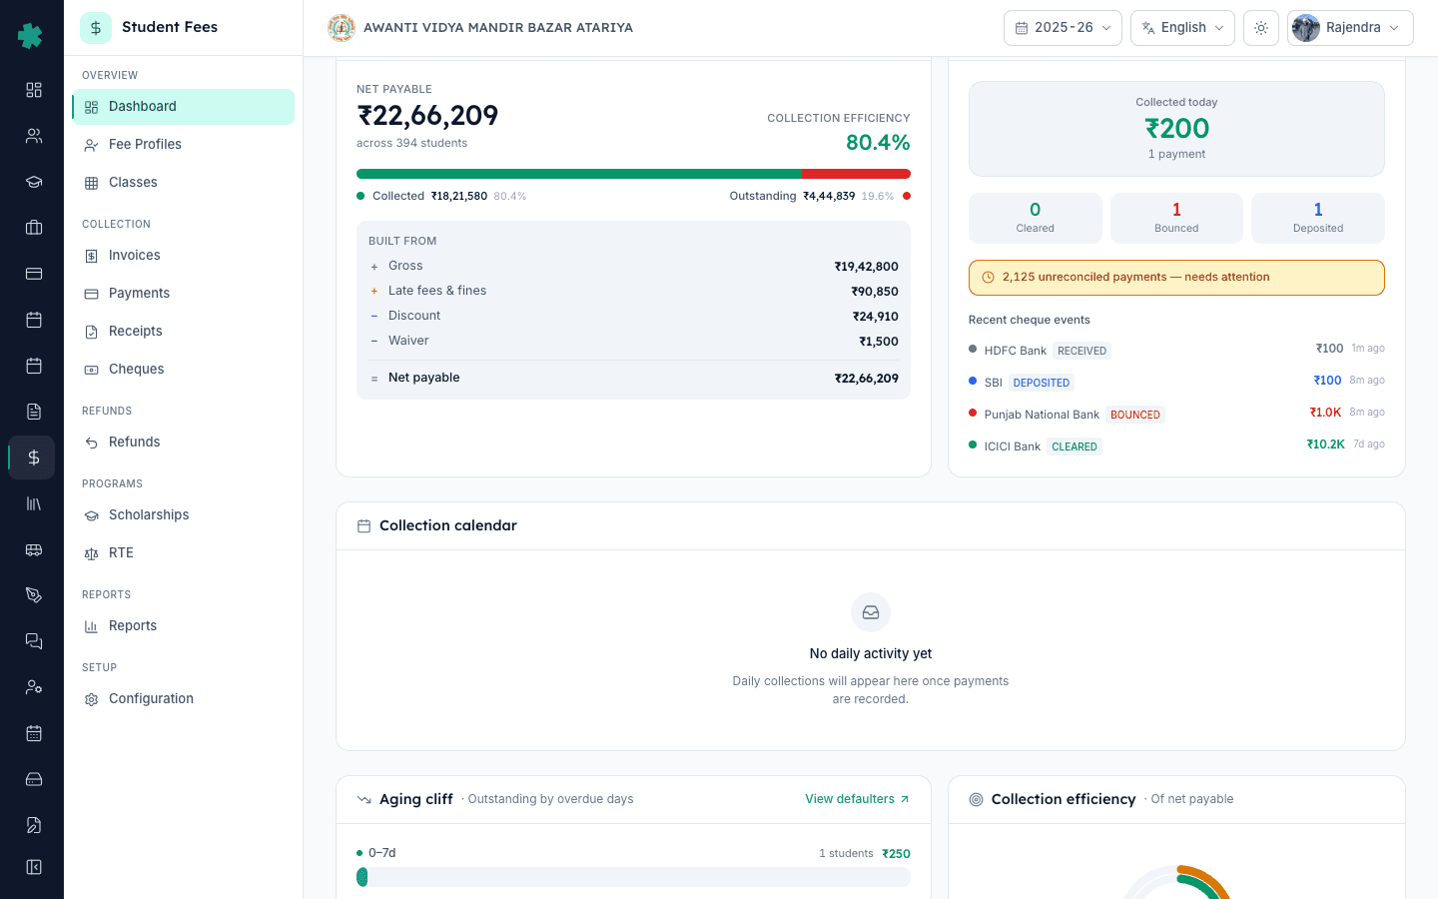This screenshot has width=1438, height=899.
Task: Click the Waiver ₹1,500 row
Action: coord(633,342)
